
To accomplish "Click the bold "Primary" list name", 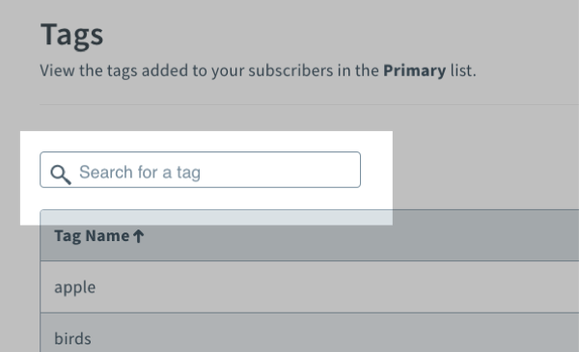I will click(x=414, y=70).
